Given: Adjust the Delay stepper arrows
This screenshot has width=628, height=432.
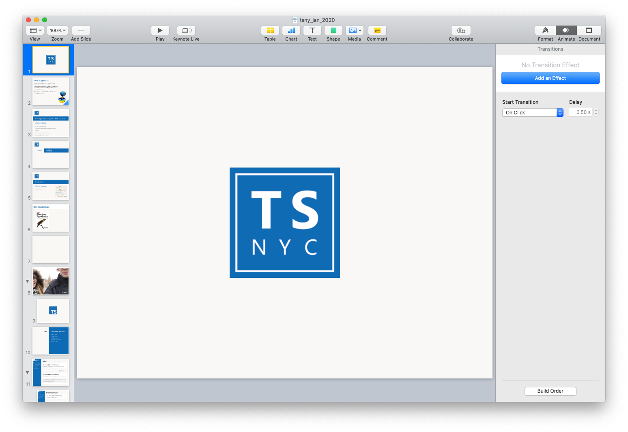Looking at the screenshot, I should point(596,112).
